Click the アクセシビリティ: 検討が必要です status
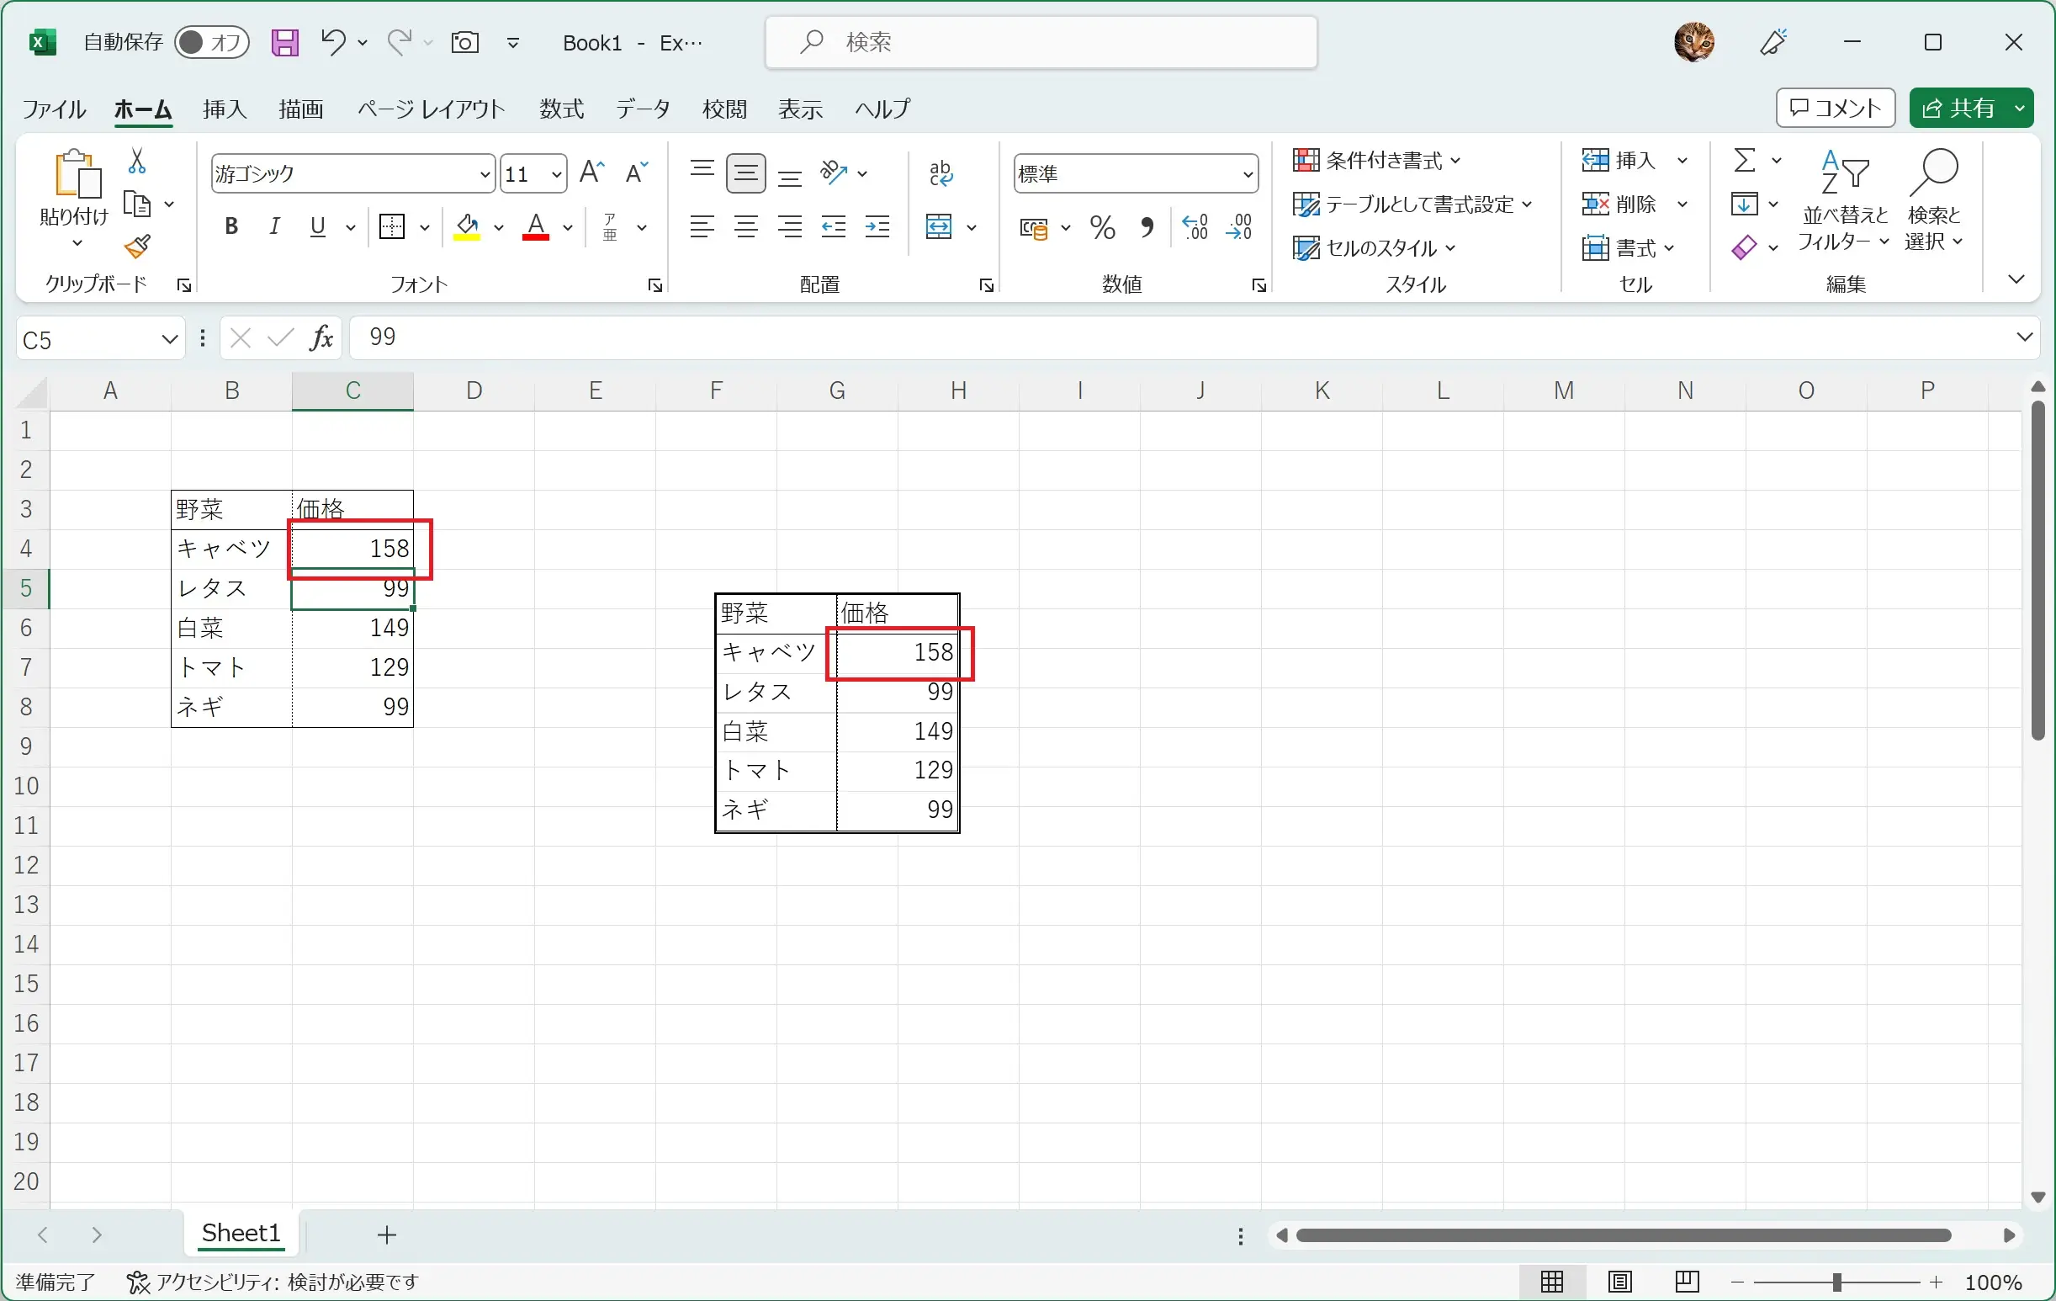 click(x=273, y=1282)
